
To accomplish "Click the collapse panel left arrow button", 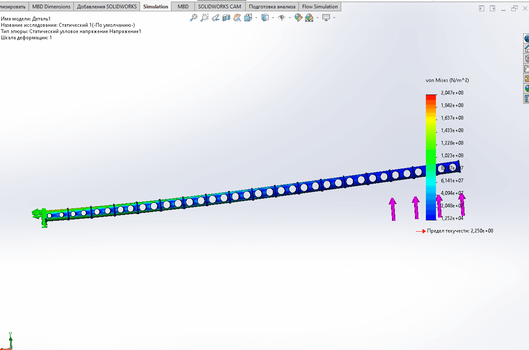I will [482, 8].
